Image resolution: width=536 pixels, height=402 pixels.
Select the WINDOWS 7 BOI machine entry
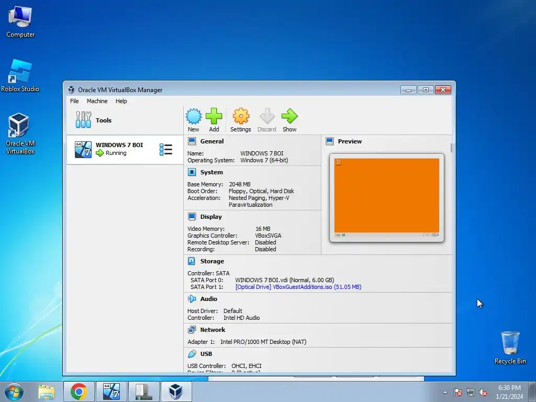[x=125, y=149]
